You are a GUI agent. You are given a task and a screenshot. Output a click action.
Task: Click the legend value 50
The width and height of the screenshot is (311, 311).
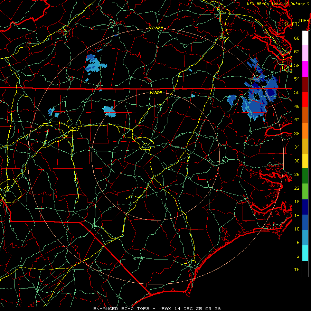point(297,92)
